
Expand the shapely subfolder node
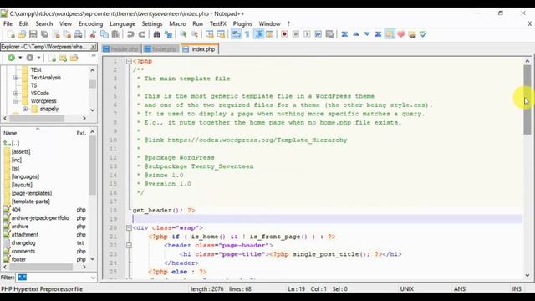pos(25,109)
